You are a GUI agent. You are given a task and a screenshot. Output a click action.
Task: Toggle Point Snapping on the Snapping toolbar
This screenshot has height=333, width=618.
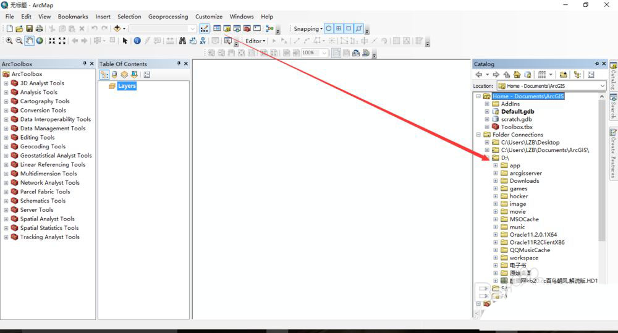tap(328, 28)
